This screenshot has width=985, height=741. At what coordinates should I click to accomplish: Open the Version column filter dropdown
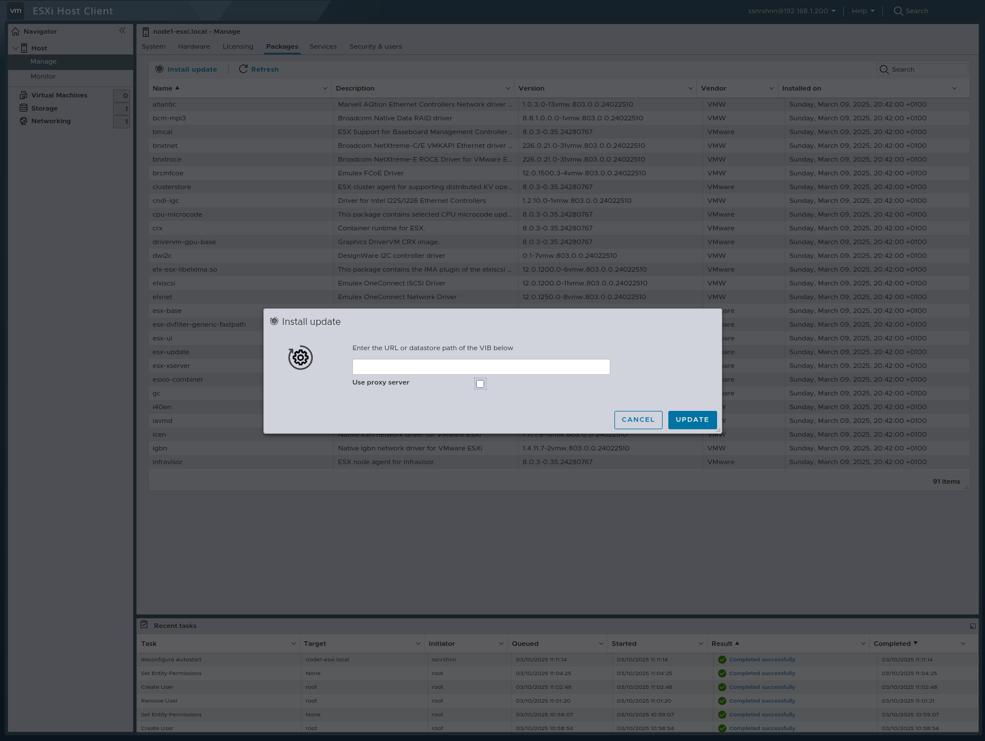pos(690,88)
